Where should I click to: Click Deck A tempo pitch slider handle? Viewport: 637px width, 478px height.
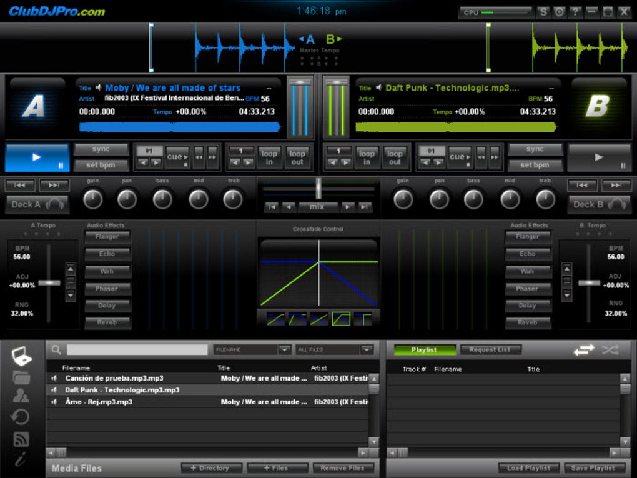click(x=49, y=282)
